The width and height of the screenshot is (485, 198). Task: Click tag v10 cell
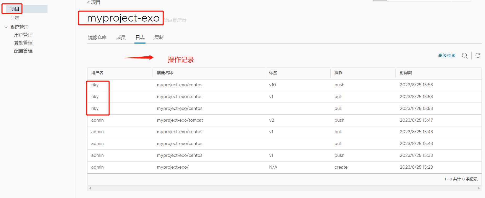pos(273,85)
